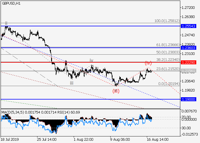Select the brown iii wave label

pyautogui.click(x=72, y=83)
